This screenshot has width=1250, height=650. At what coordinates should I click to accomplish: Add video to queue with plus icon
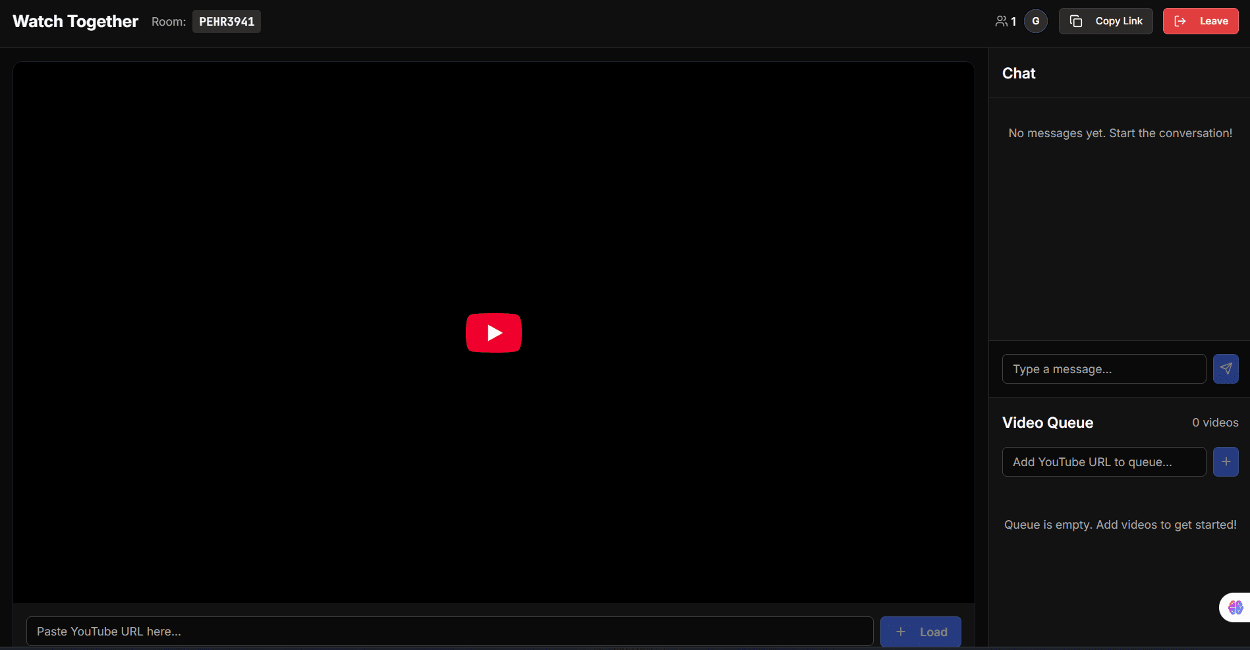coord(1226,461)
